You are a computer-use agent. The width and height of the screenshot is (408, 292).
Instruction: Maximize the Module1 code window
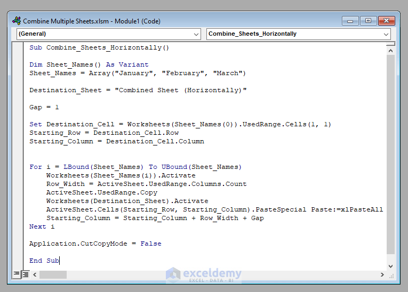[x=368, y=21]
